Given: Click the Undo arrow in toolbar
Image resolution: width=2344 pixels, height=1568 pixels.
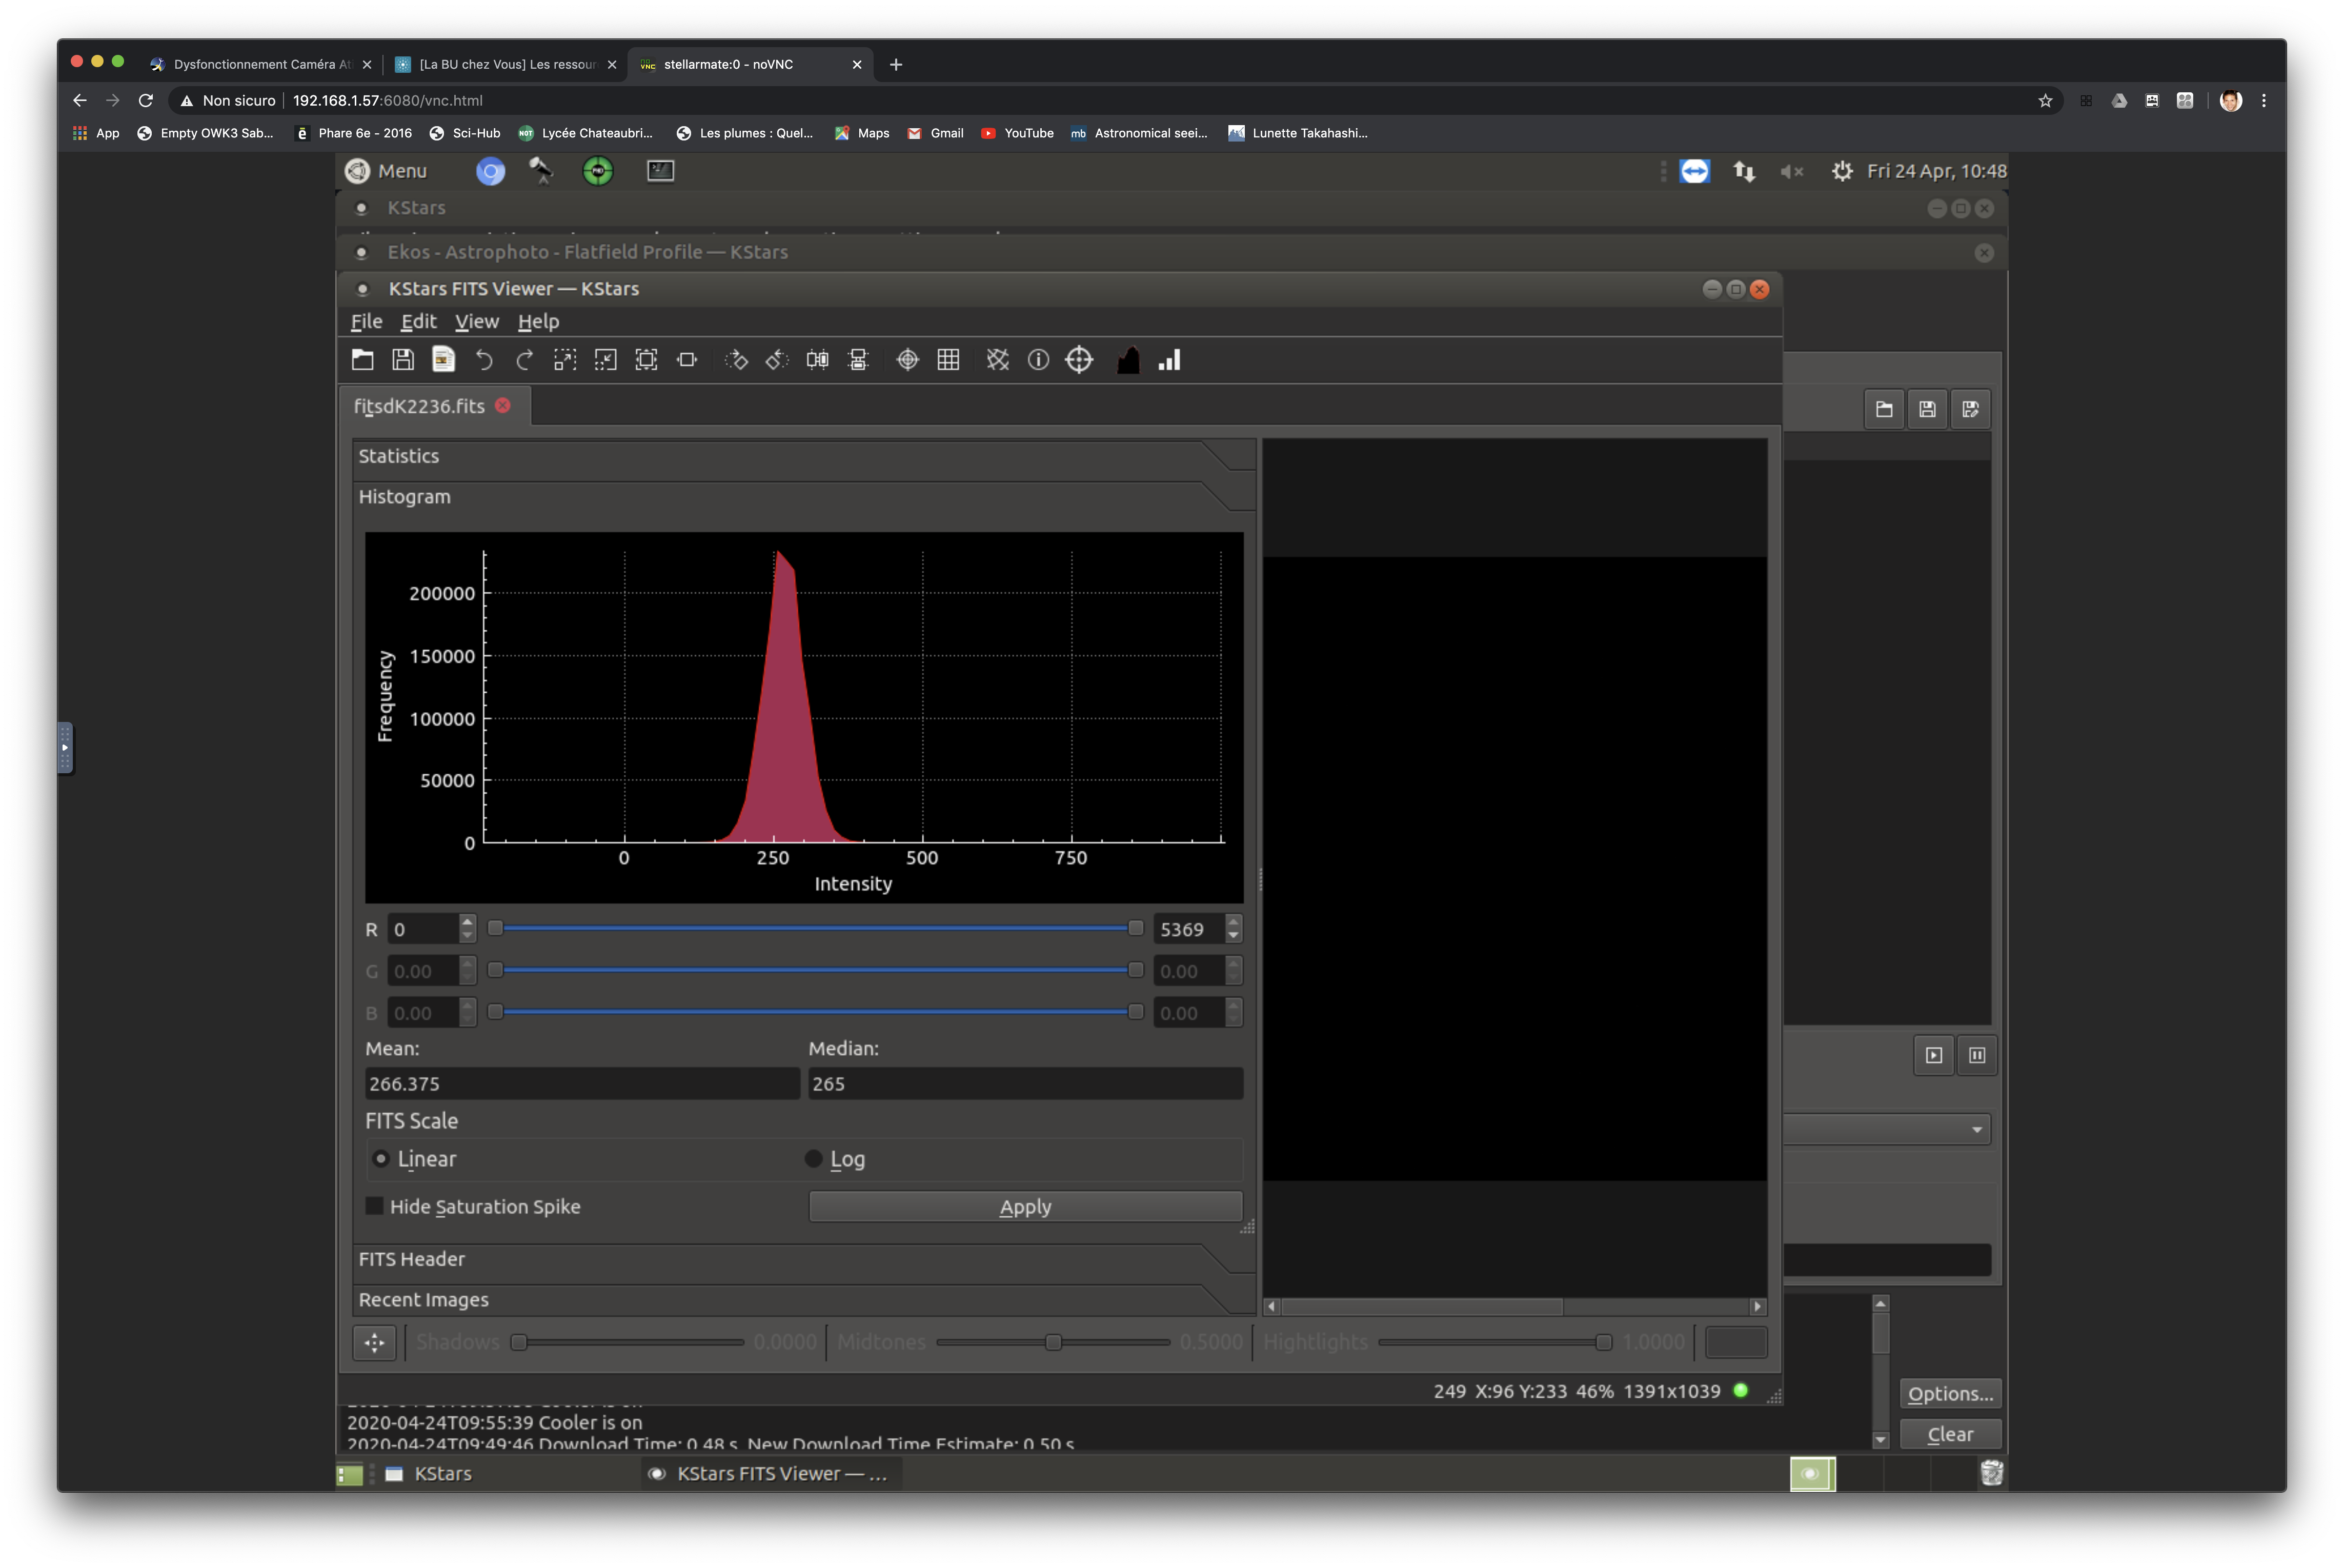Looking at the screenshot, I should pos(484,360).
